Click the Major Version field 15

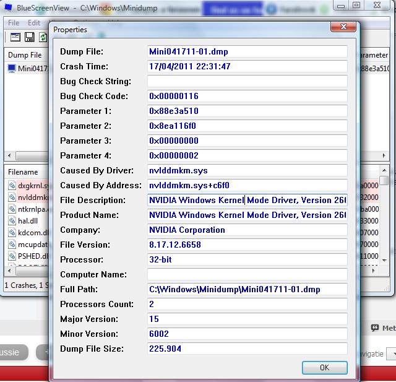click(x=247, y=319)
